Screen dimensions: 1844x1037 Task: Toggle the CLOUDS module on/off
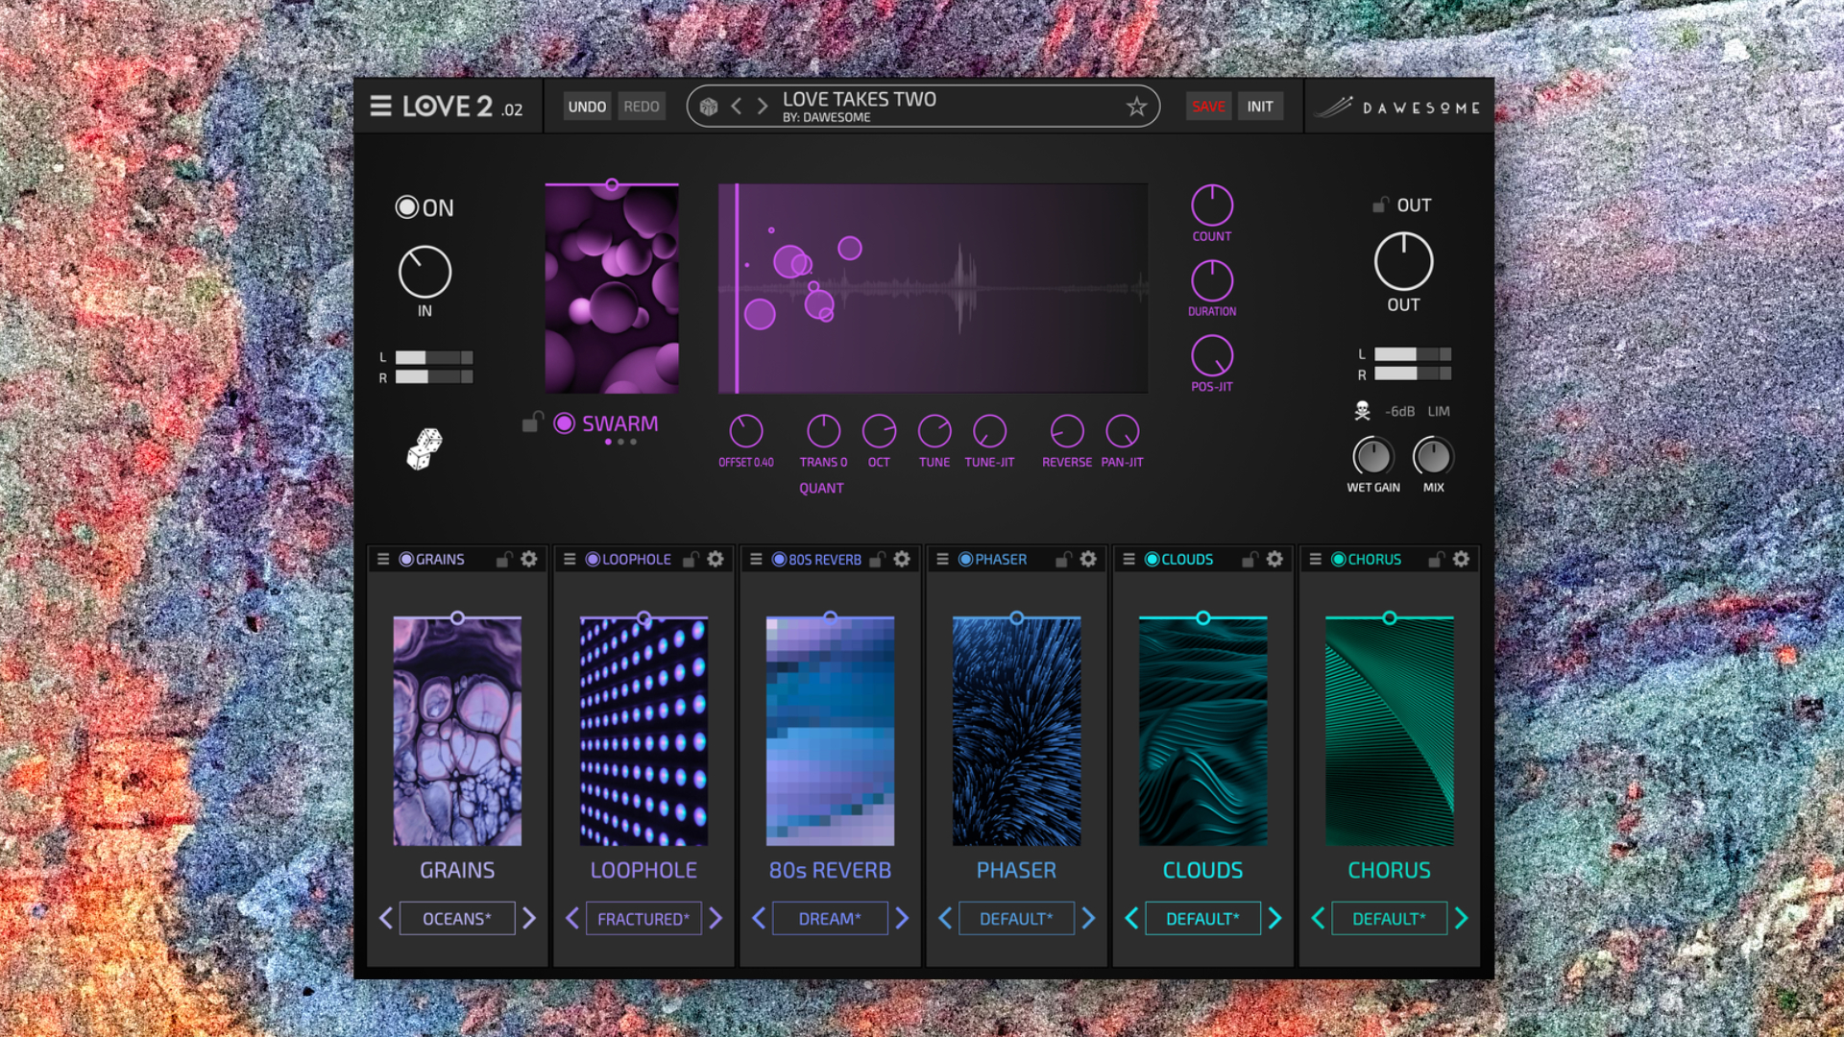[1152, 559]
